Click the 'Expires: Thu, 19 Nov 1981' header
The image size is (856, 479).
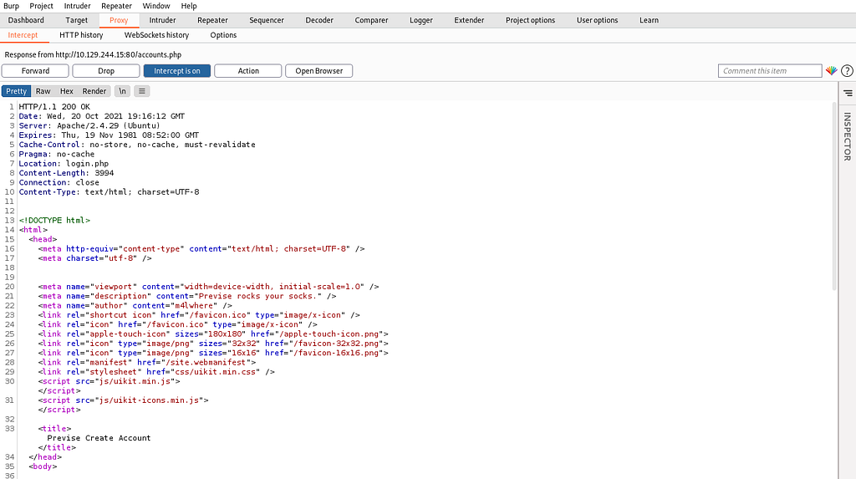(x=109, y=135)
